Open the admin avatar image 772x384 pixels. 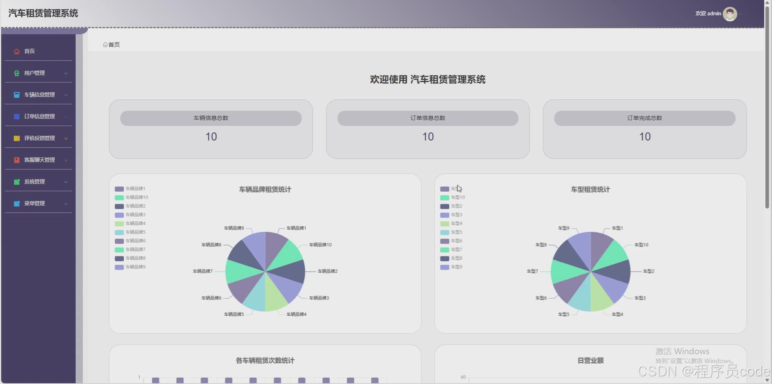click(730, 14)
